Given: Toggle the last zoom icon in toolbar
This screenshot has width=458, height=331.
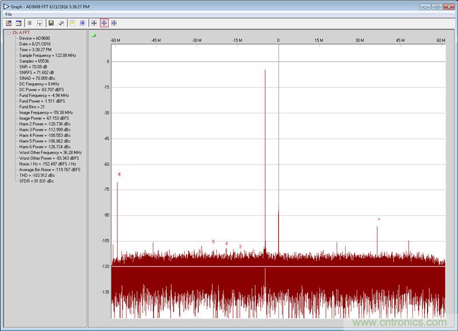Looking at the screenshot, I should pyautogui.click(x=114, y=23).
